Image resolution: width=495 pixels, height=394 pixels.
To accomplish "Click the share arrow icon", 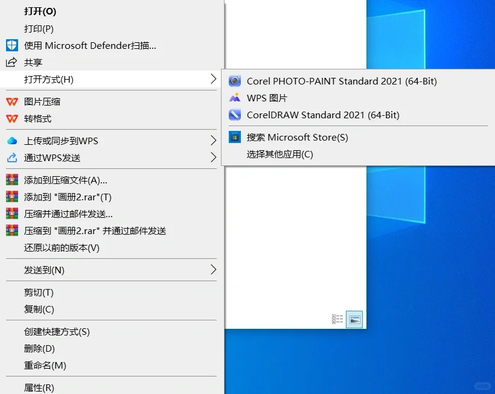I will coord(11,62).
